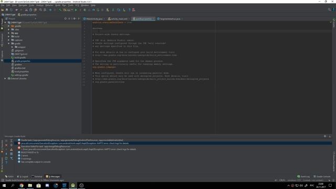Select the highlighted AAPT2 error message row
The width and height of the screenshot is (336, 189).
pos(173,143)
